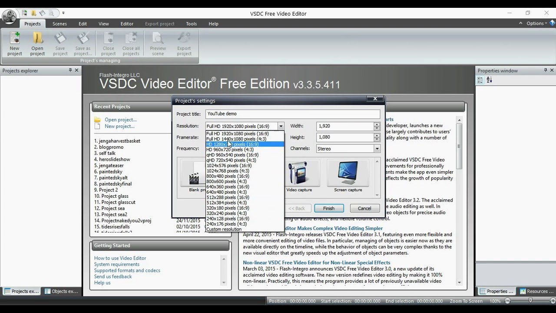Image resolution: width=556 pixels, height=313 pixels.
Task: Pin the Projects explorer panel
Action: tap(70, 70)
